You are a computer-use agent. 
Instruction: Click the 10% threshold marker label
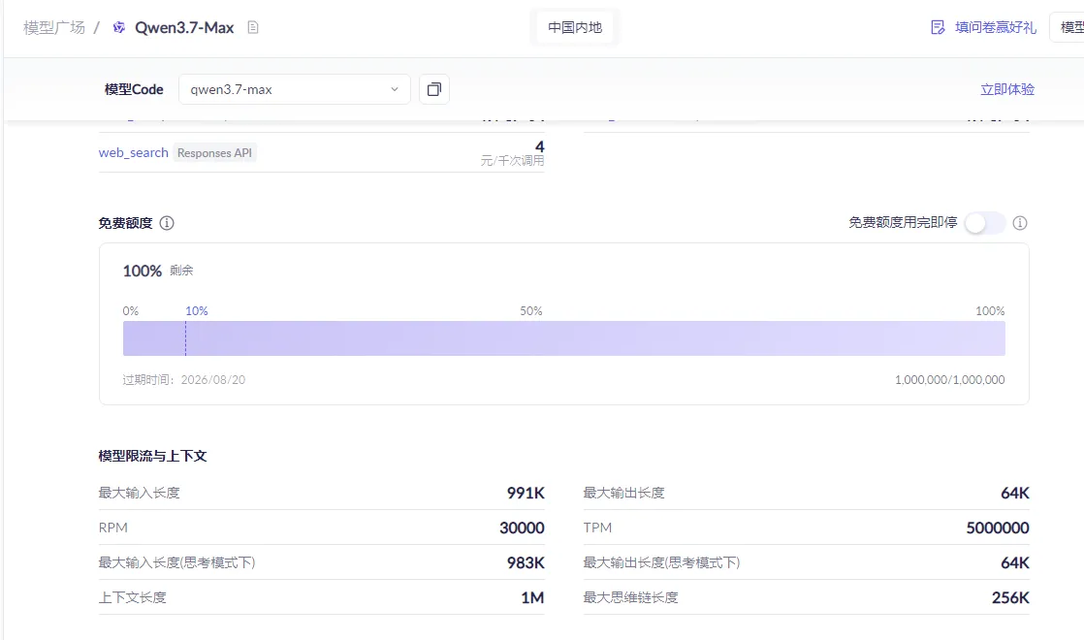pyautogui.click(x=196, y=311)
